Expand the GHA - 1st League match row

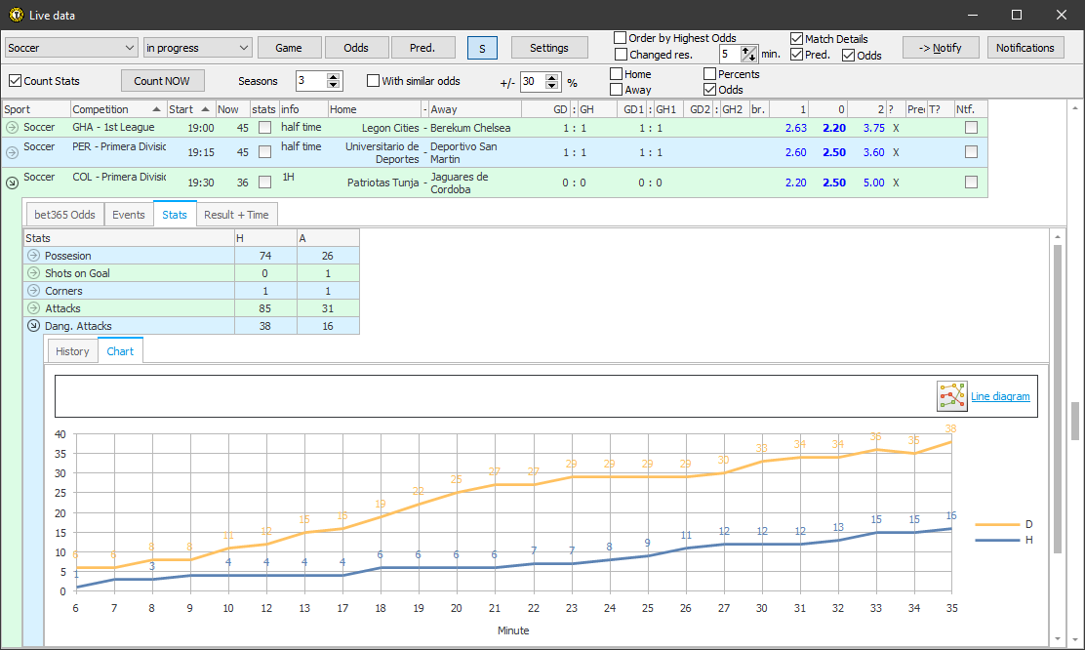point(12,127)
